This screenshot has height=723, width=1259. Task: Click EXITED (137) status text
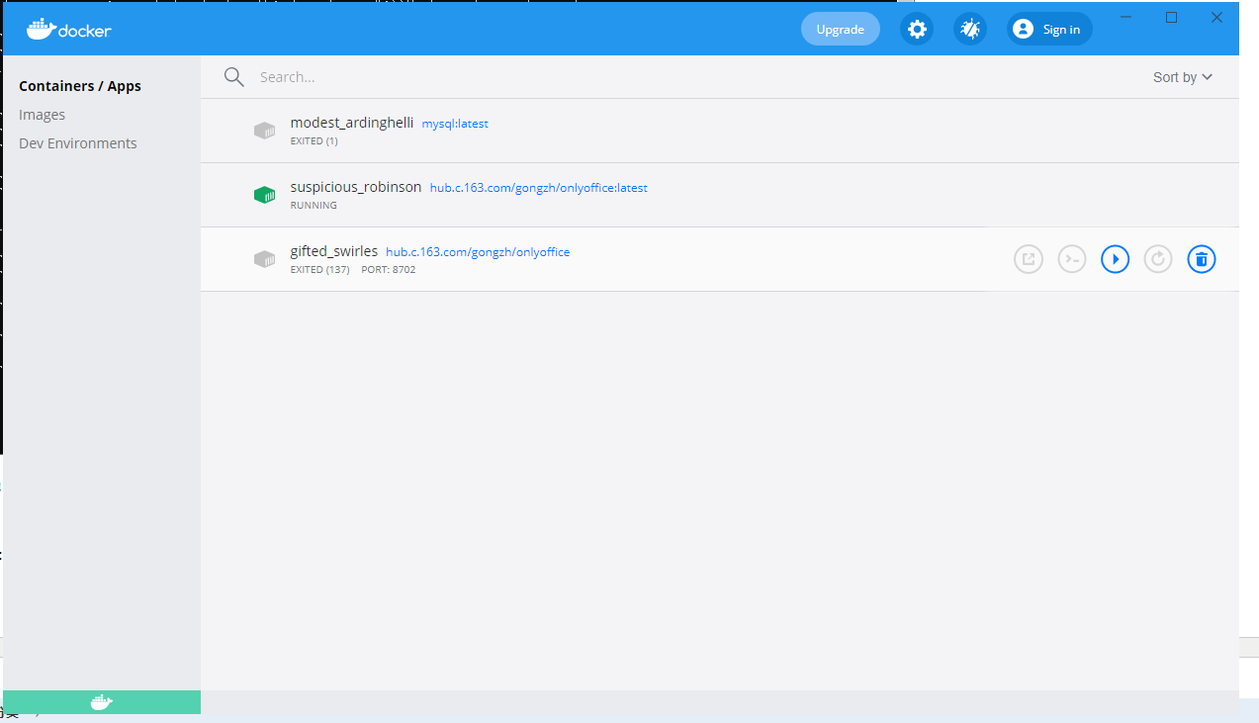click(x=320, y=270)
